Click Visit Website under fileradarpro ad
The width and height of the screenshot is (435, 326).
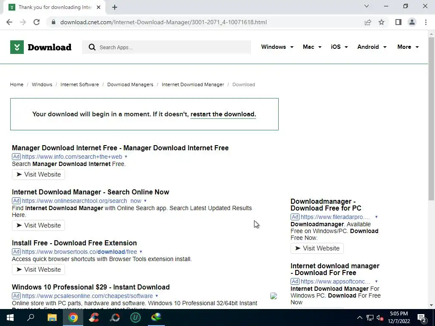317,248
